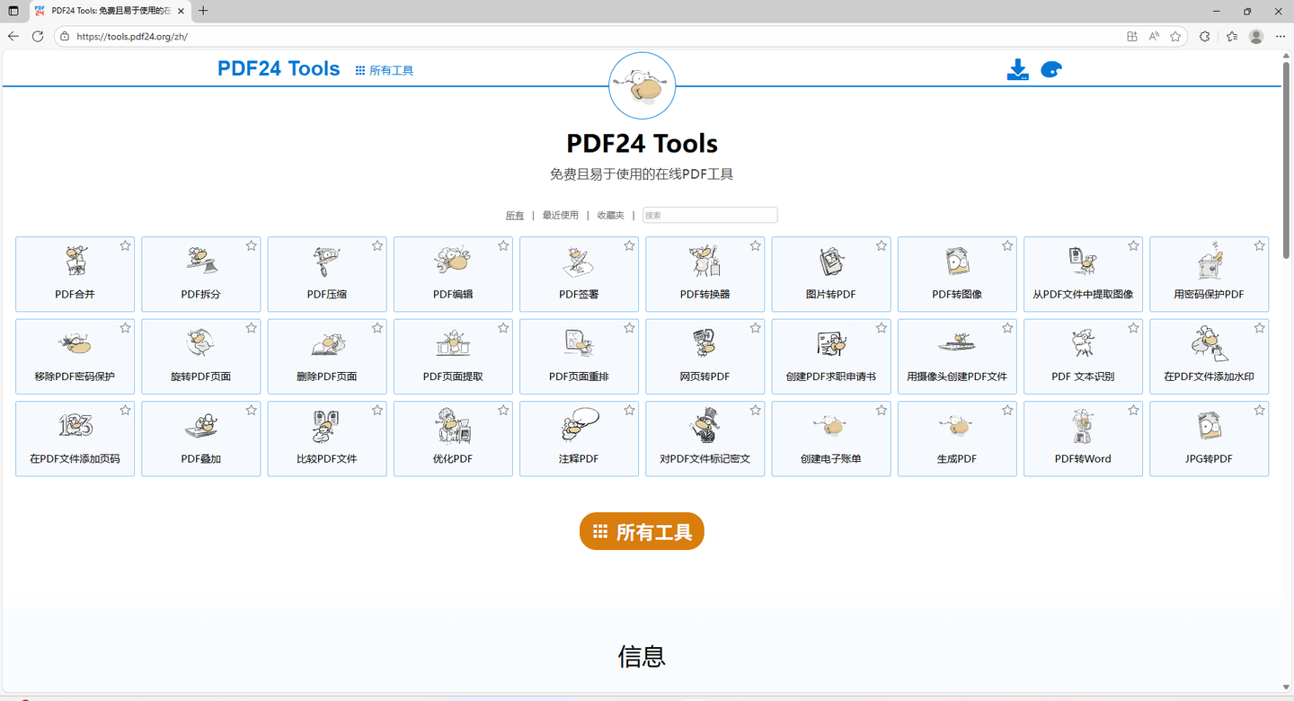The height and width of the screenshot is (701, 1294).
Task: Switch to the 最近使用 filter
Action: tap(561, 216)
